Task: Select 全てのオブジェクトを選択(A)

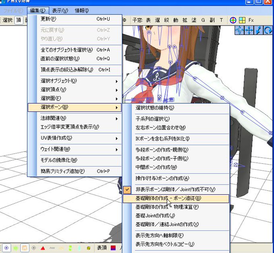Action: coord(75,50)
